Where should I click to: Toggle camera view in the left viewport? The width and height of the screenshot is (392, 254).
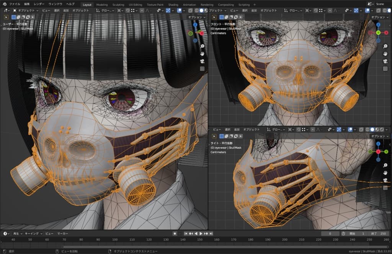coord(202,61)
